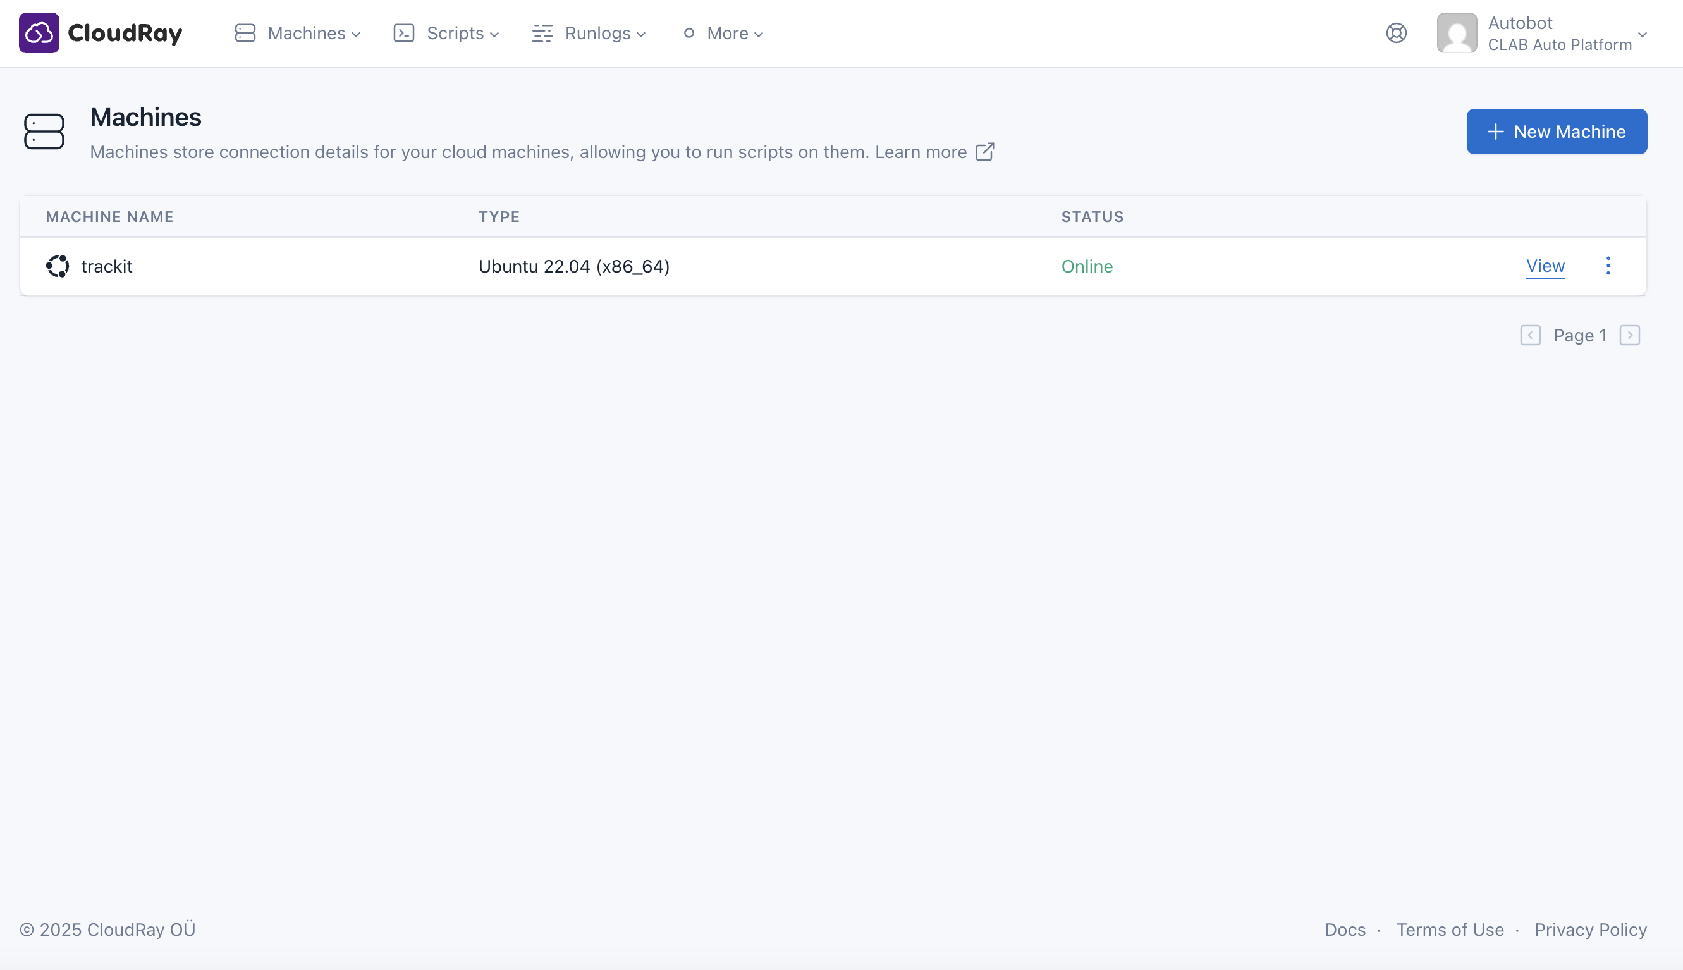The image size is (1683, 970).
Task: Open the three-dot menu for trackit
Action: click(x=1608, y=266)
